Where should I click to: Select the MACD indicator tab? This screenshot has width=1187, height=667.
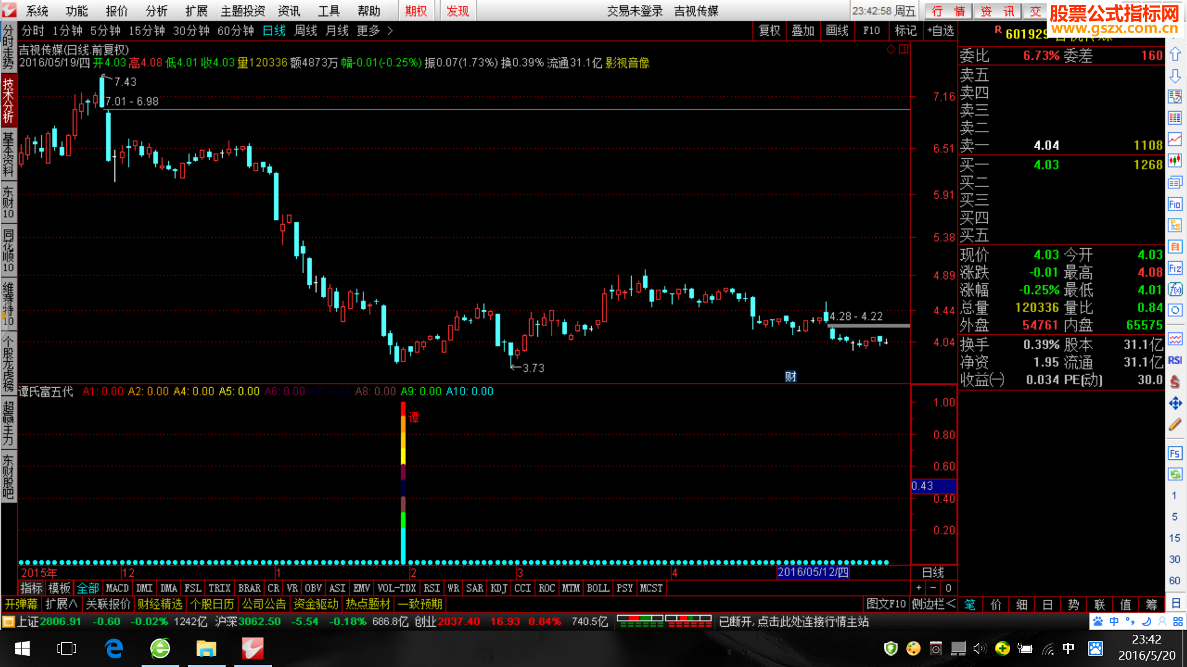(x=117, y=588)
